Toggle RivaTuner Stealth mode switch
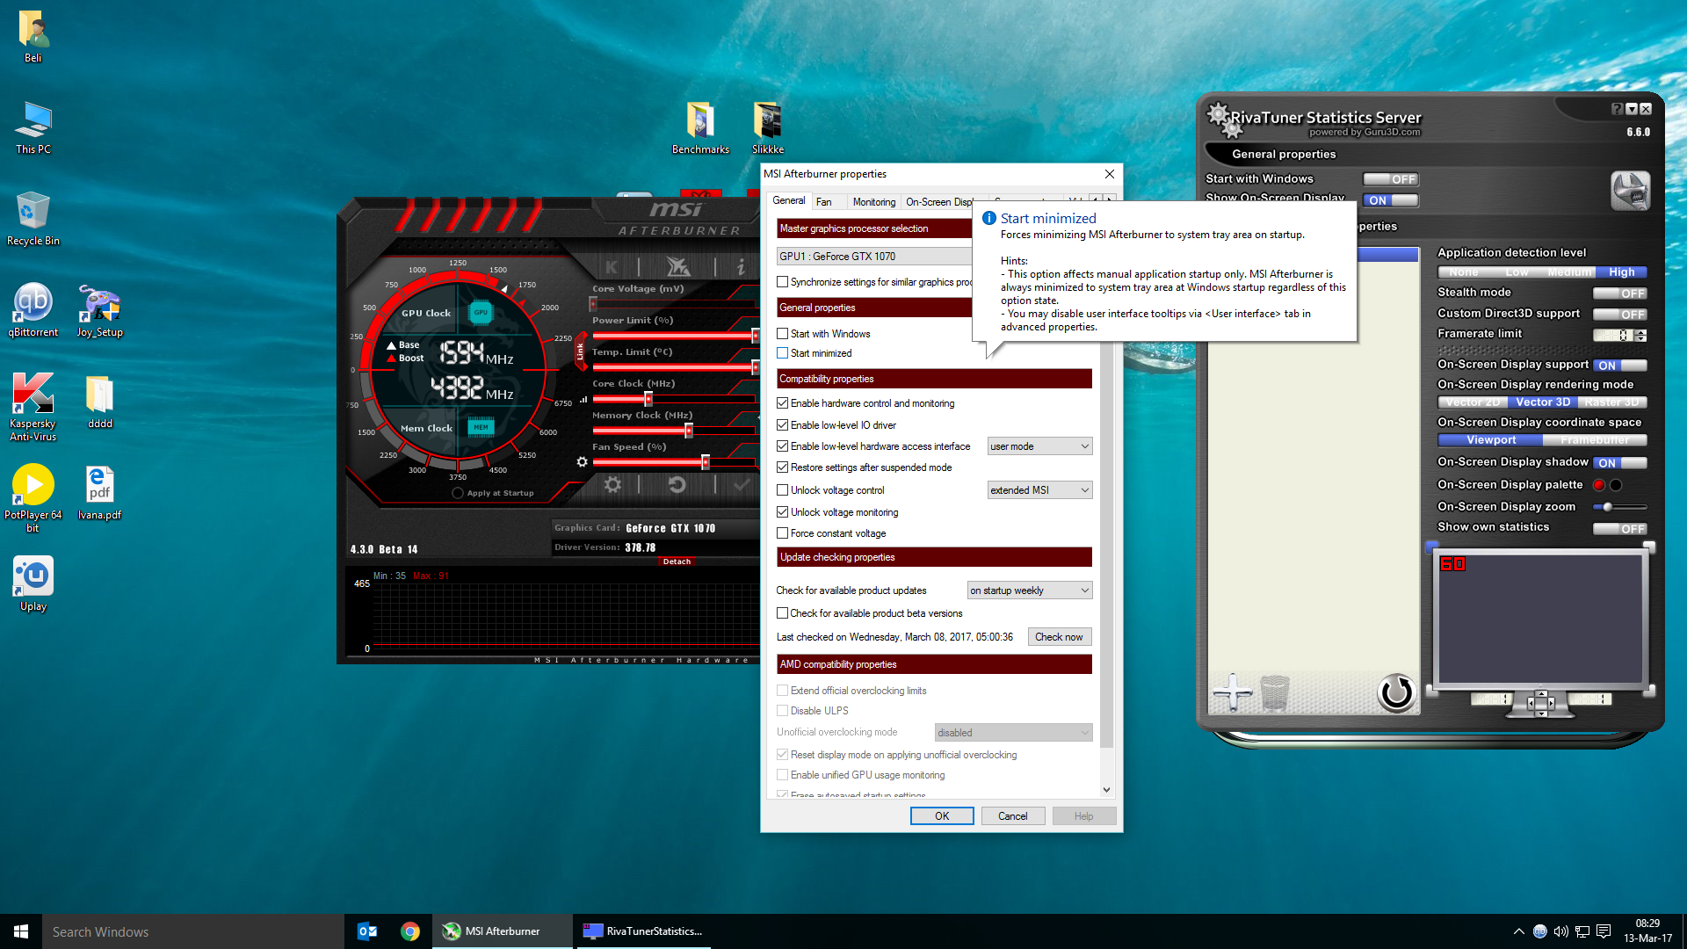 (x=1619, y=293)
